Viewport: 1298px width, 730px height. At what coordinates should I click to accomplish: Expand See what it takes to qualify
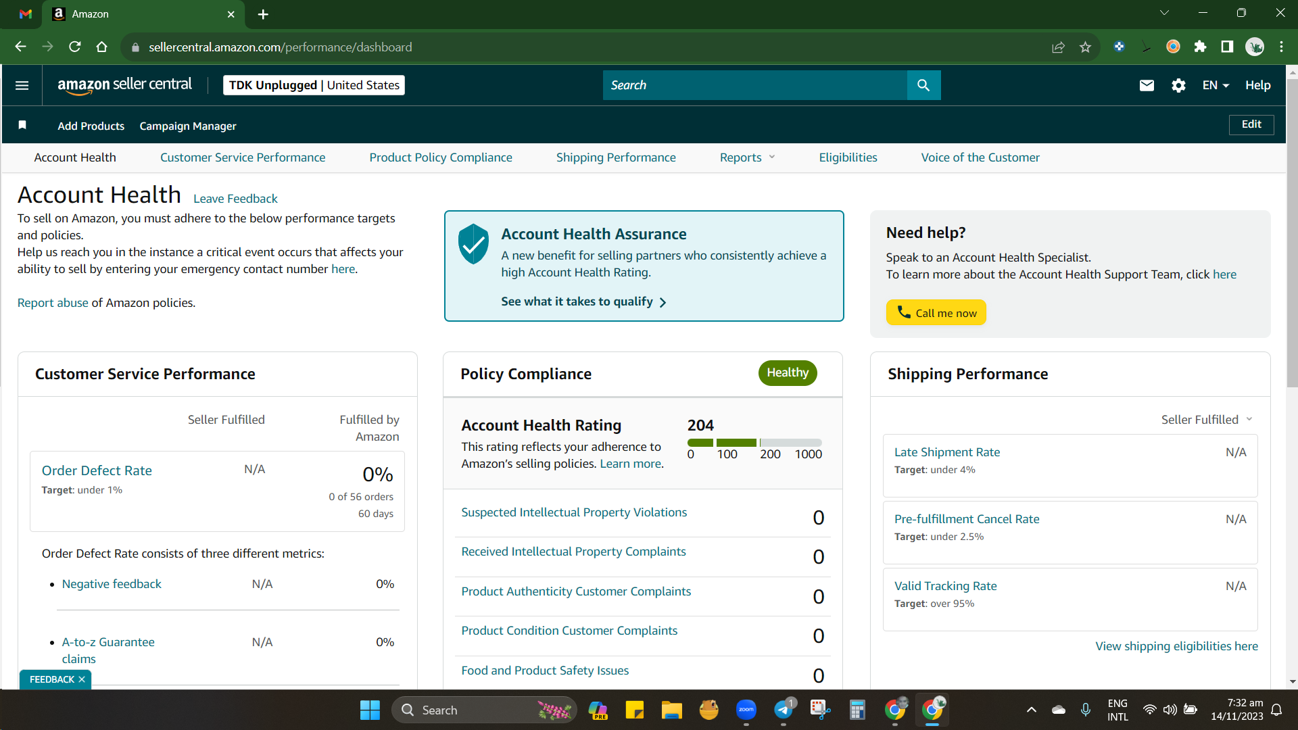pos(583,301)
